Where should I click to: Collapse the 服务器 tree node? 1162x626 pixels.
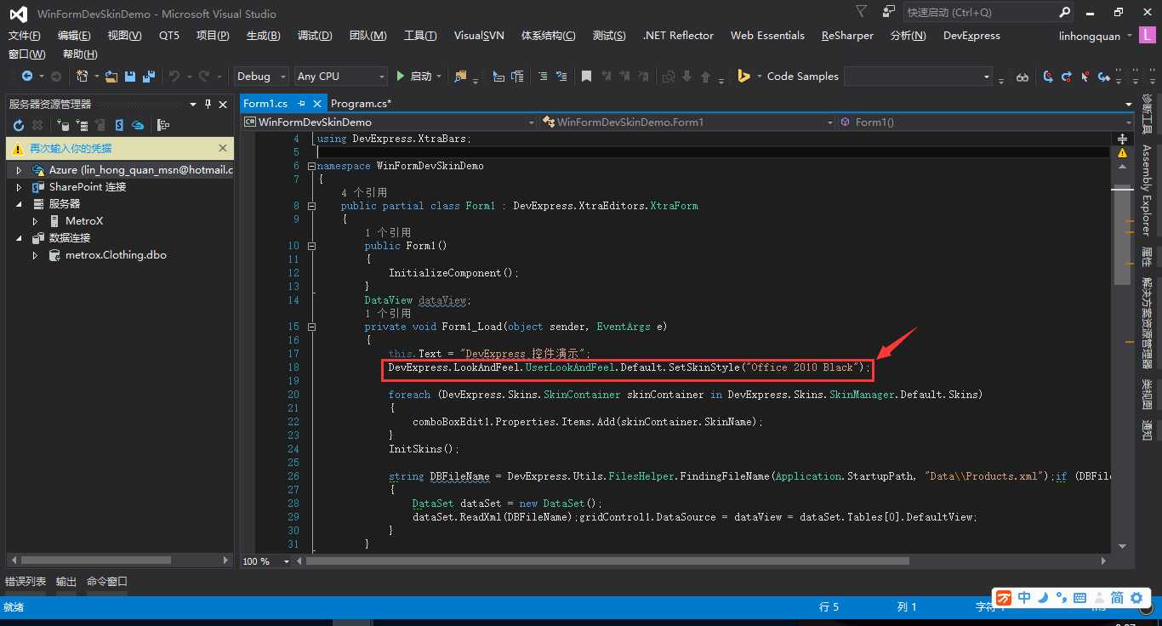19,204
